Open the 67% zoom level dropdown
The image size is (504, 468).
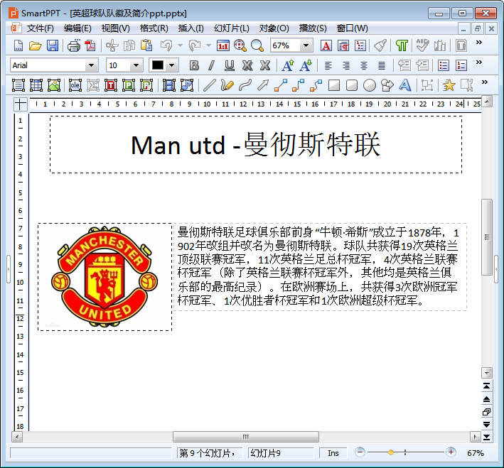306,45
